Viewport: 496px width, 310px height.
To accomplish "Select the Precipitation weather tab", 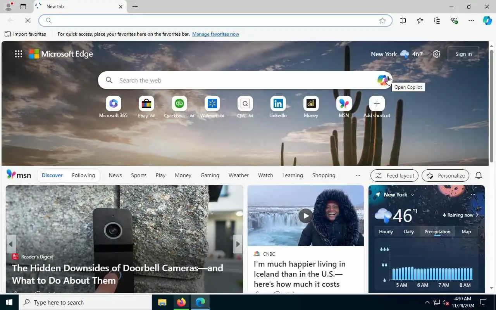I will pyautogui.click(x=437, y=231).
